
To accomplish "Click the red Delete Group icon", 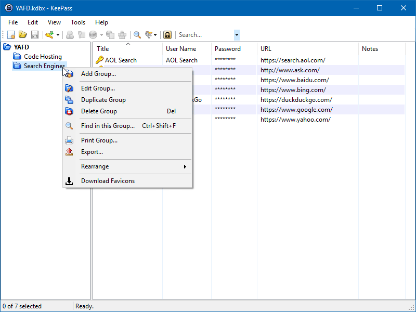I will point(69,111).
